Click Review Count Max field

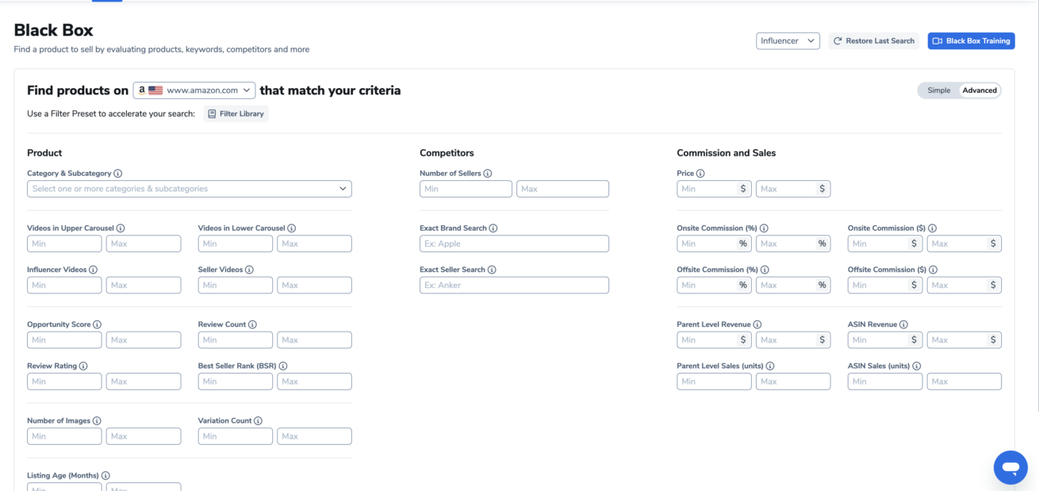314,339
